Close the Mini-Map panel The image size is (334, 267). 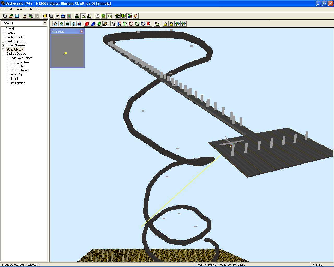click(x=82, y=31)
